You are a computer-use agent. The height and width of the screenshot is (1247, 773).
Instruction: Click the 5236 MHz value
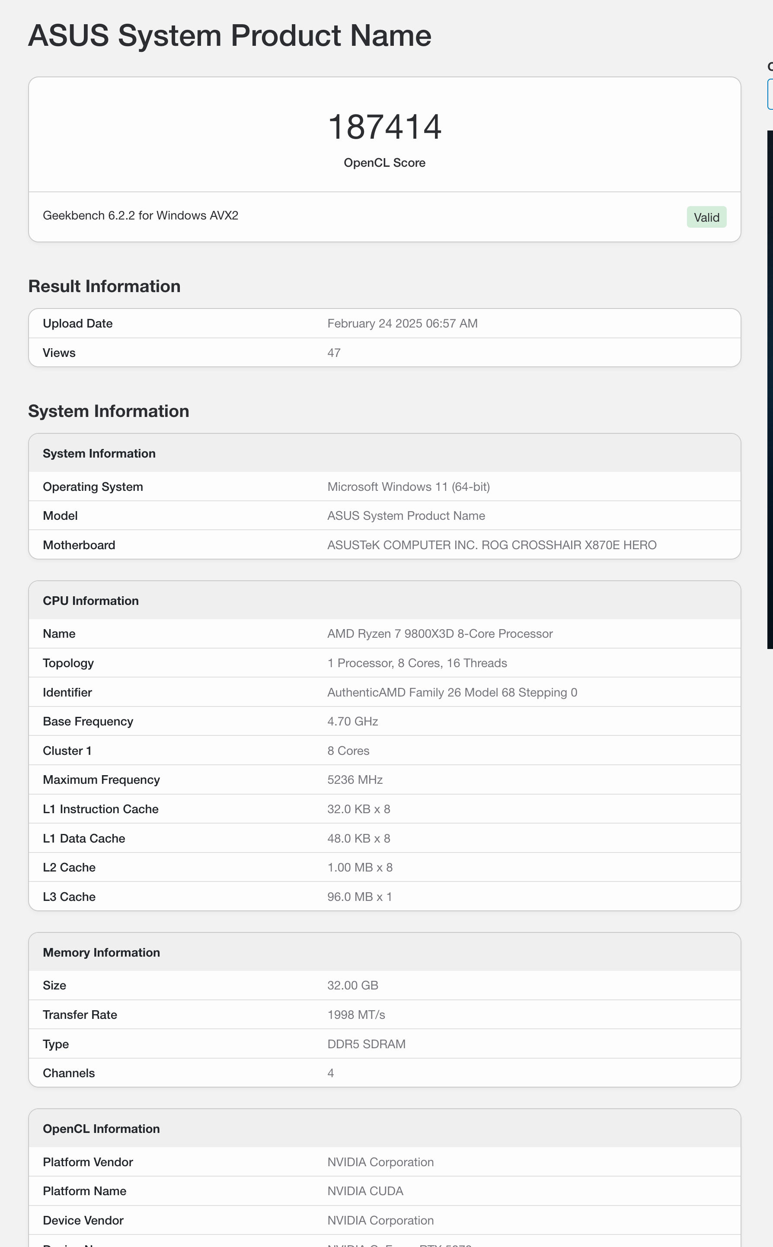(355, 779)
